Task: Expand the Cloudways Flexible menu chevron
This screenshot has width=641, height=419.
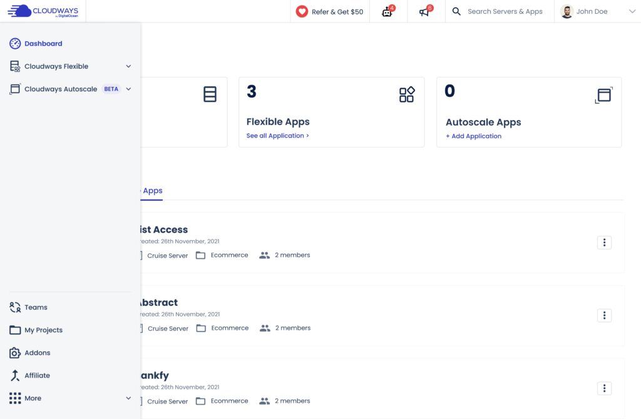Action: (x=128, y=66)
